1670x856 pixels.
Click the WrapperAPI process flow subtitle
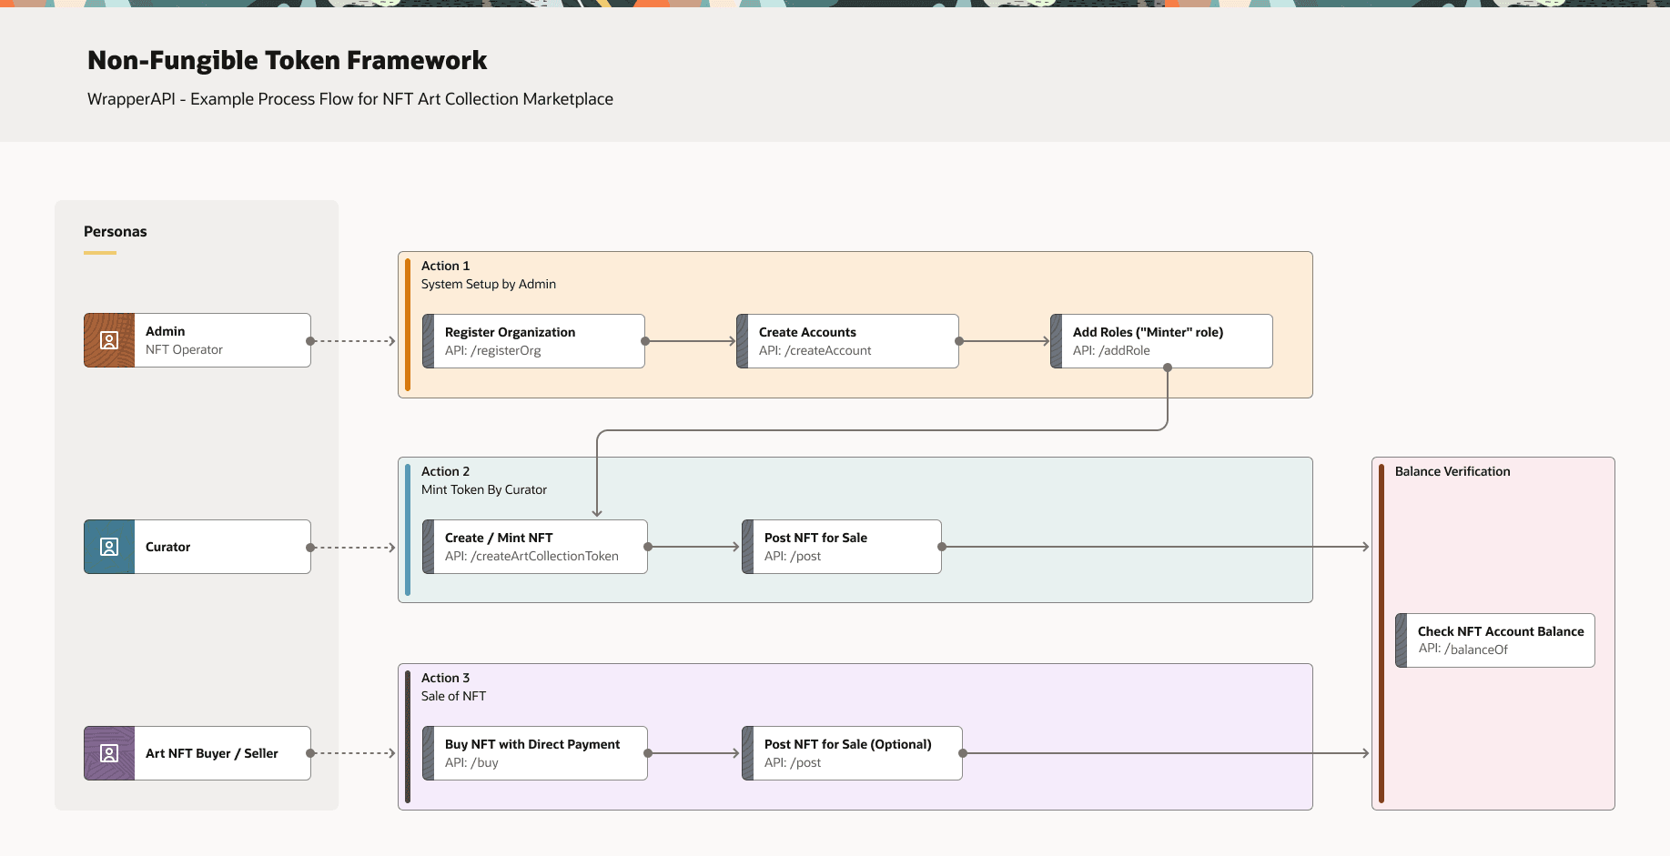350,99
